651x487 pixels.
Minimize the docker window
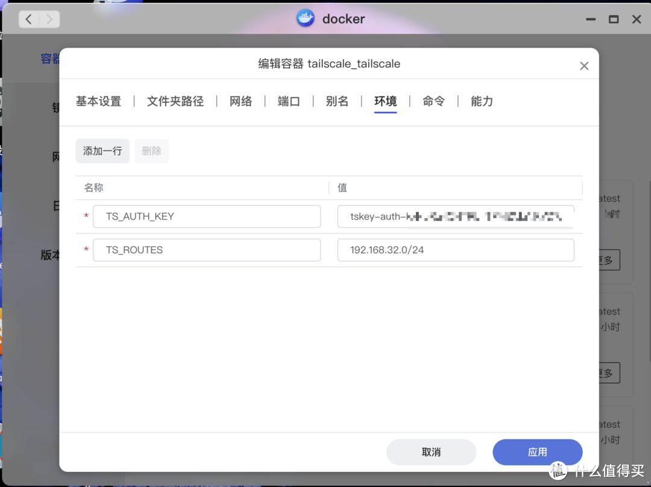pos(591,19)
